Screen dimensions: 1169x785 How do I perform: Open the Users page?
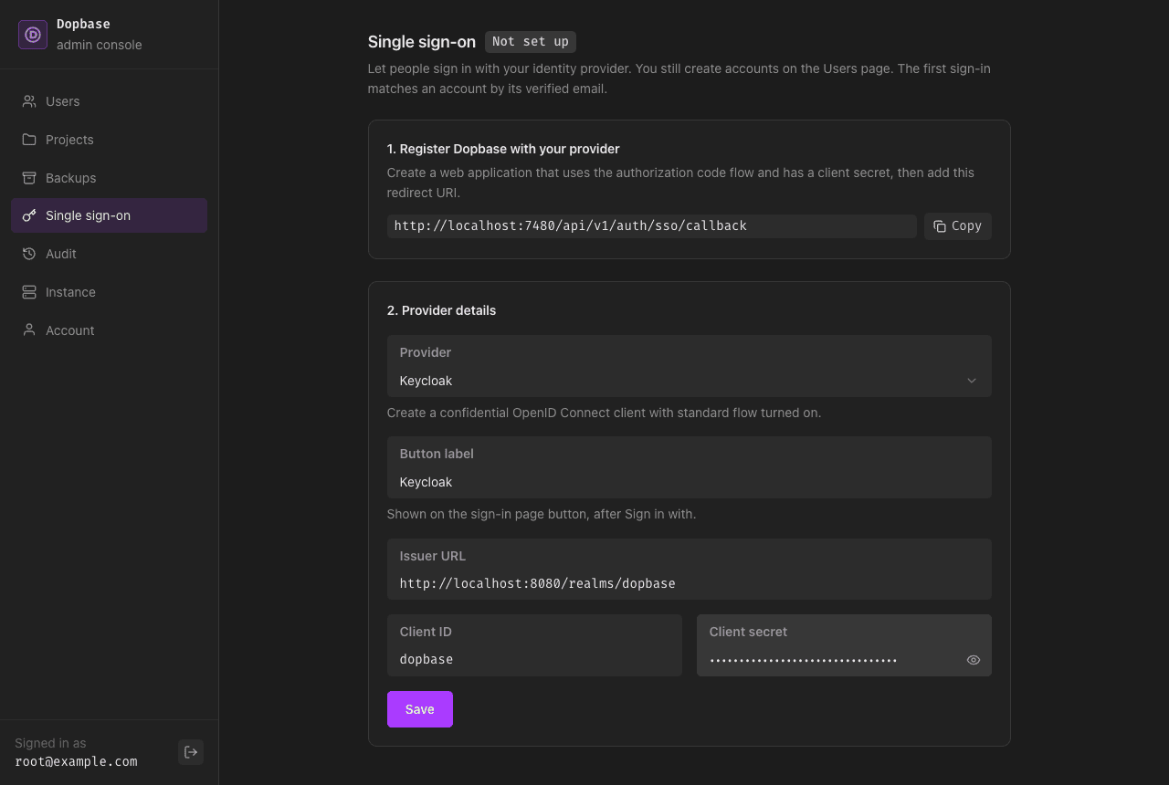click(110, 101)
